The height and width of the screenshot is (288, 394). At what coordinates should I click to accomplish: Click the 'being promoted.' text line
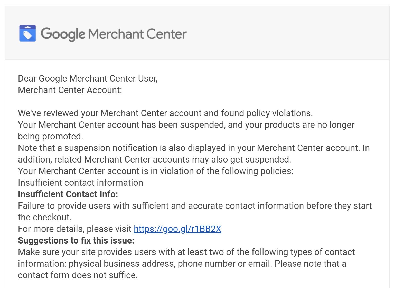51,136
